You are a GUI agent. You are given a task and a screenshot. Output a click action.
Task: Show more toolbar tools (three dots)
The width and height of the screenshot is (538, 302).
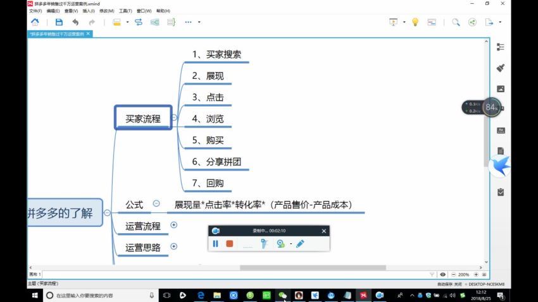pyautogui.click(x=189, y=22)
